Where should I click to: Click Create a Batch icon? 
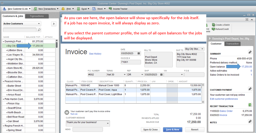click(x=213, y=25)
